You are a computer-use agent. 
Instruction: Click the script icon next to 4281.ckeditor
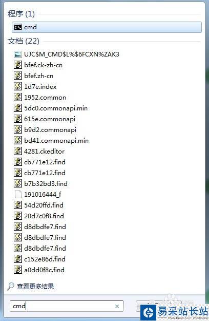(x=18, y=151)
